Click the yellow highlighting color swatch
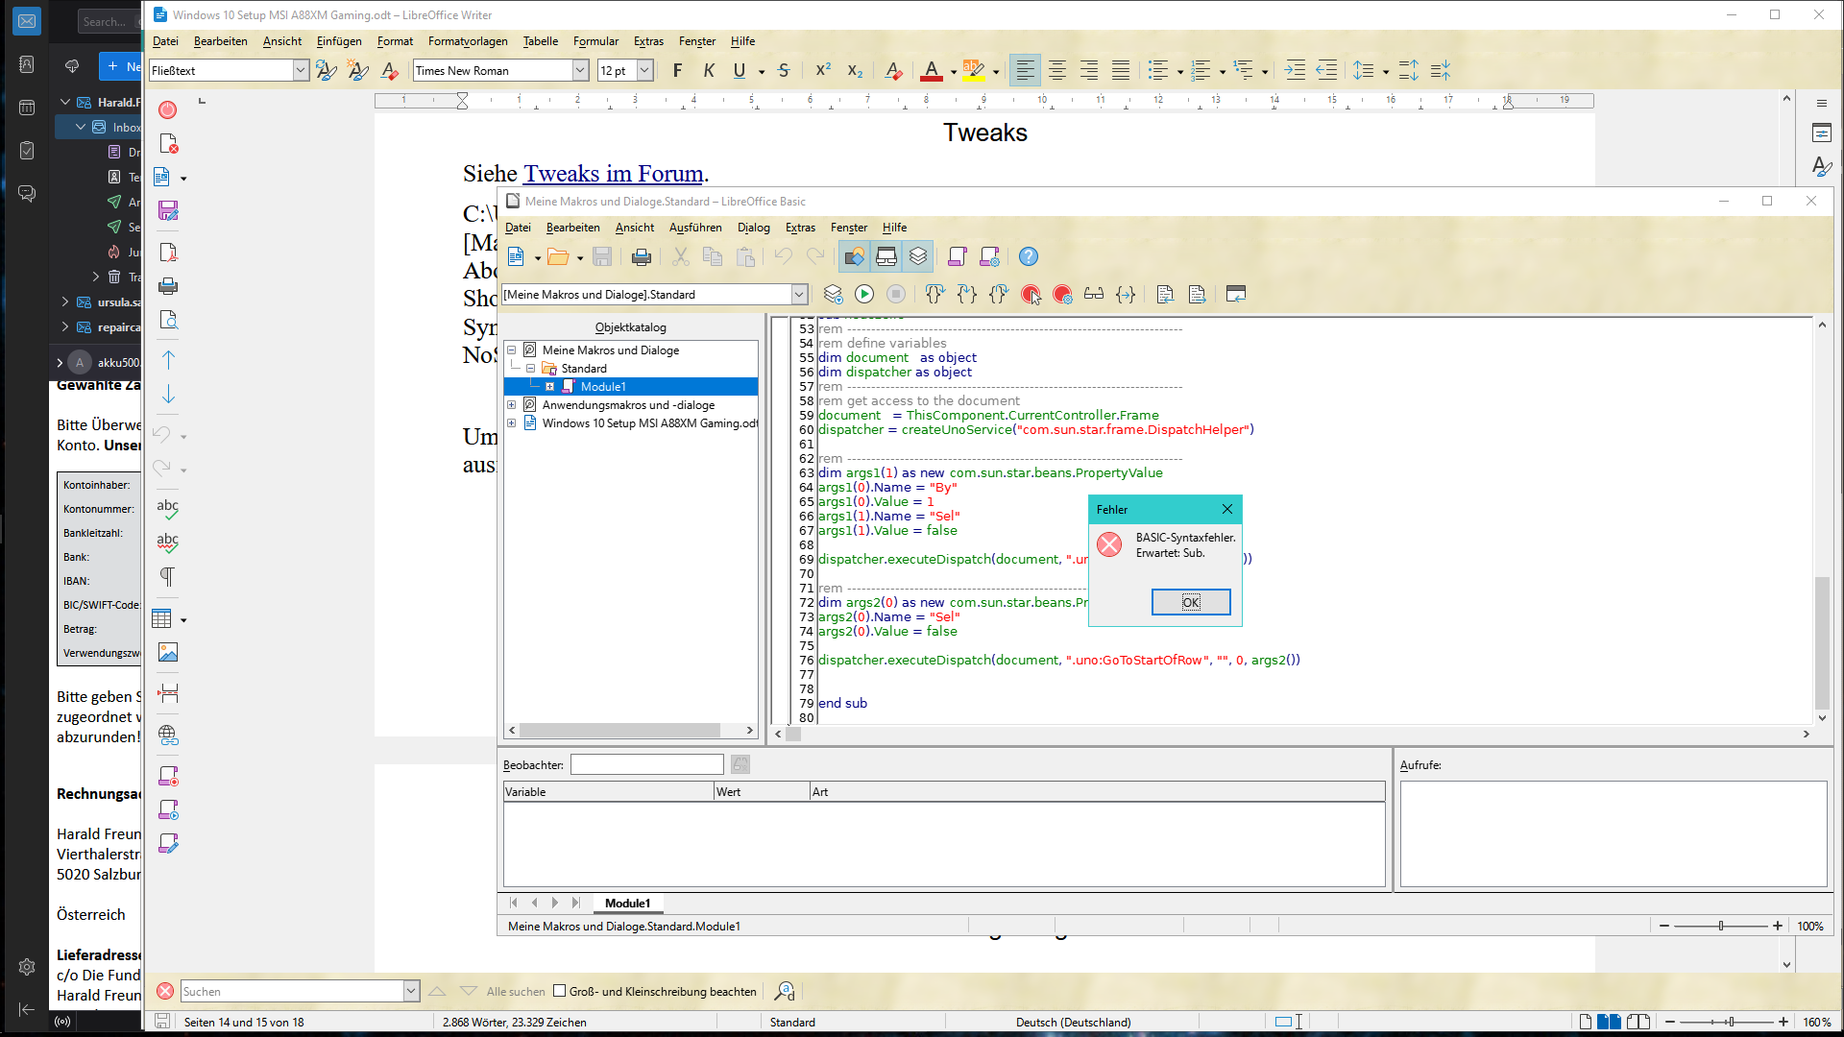This screenshot has height=1037, width=1844. (x=974, y=71)
